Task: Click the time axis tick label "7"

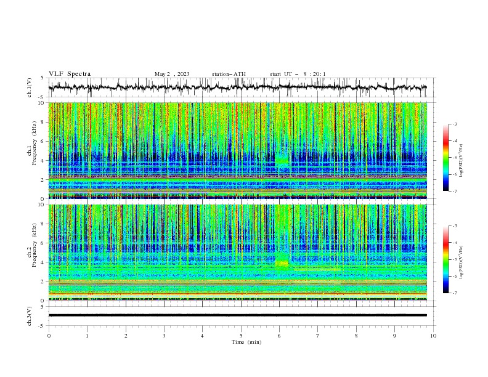Action: pyautogui.click(x=318, y=336)
